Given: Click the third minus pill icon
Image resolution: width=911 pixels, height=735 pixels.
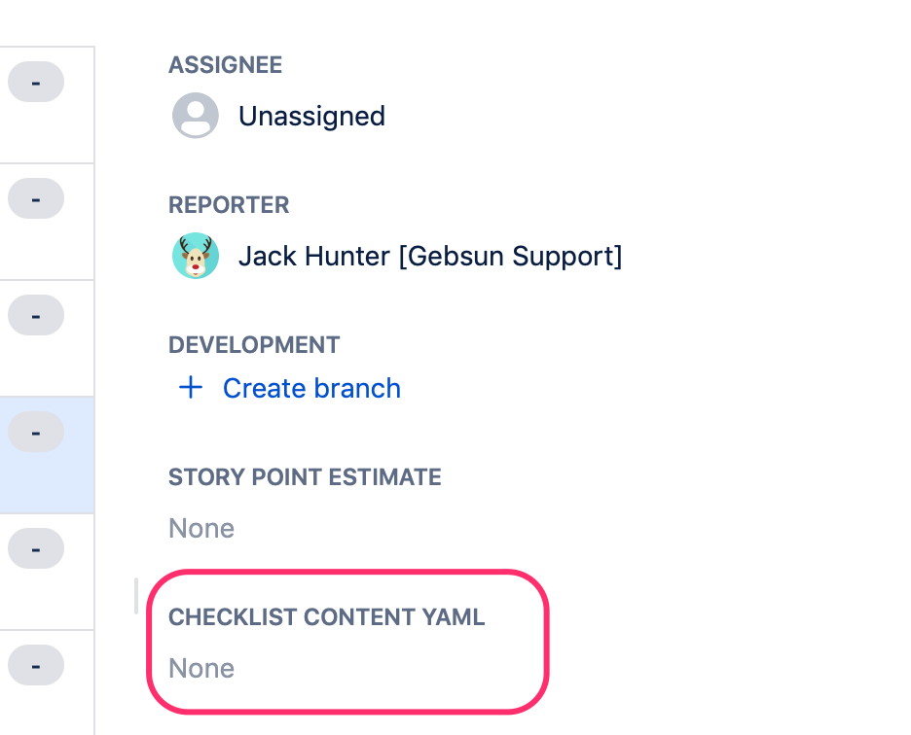Looking at the screenshot, I should [x=35, y=315].
